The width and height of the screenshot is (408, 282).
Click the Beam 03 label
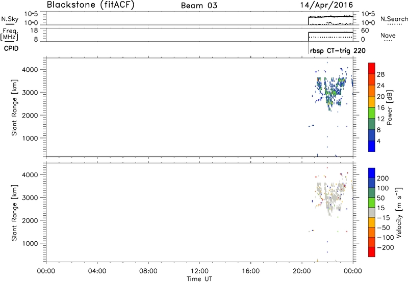tap(199, 6)
